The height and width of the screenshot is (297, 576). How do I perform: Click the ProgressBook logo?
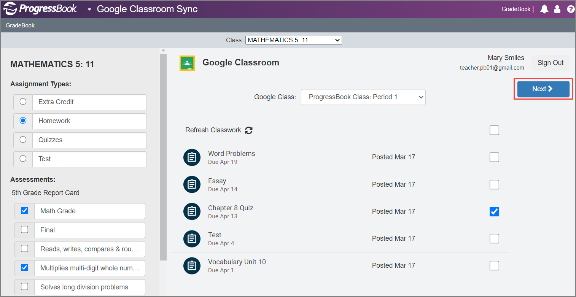40,9
